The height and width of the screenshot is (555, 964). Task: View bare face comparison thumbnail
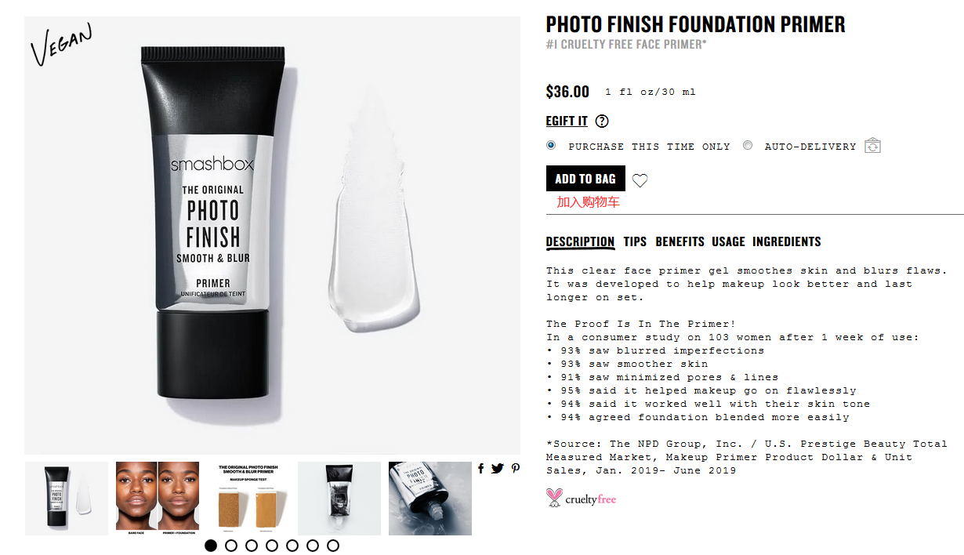point(158,499)
